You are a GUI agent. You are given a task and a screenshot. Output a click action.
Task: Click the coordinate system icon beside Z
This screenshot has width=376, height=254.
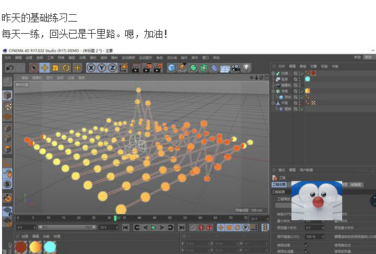pos(123,68)
